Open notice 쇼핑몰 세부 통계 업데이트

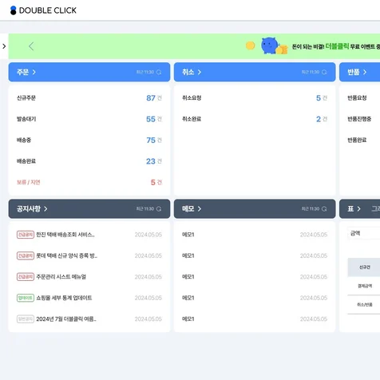click(64, 298)
